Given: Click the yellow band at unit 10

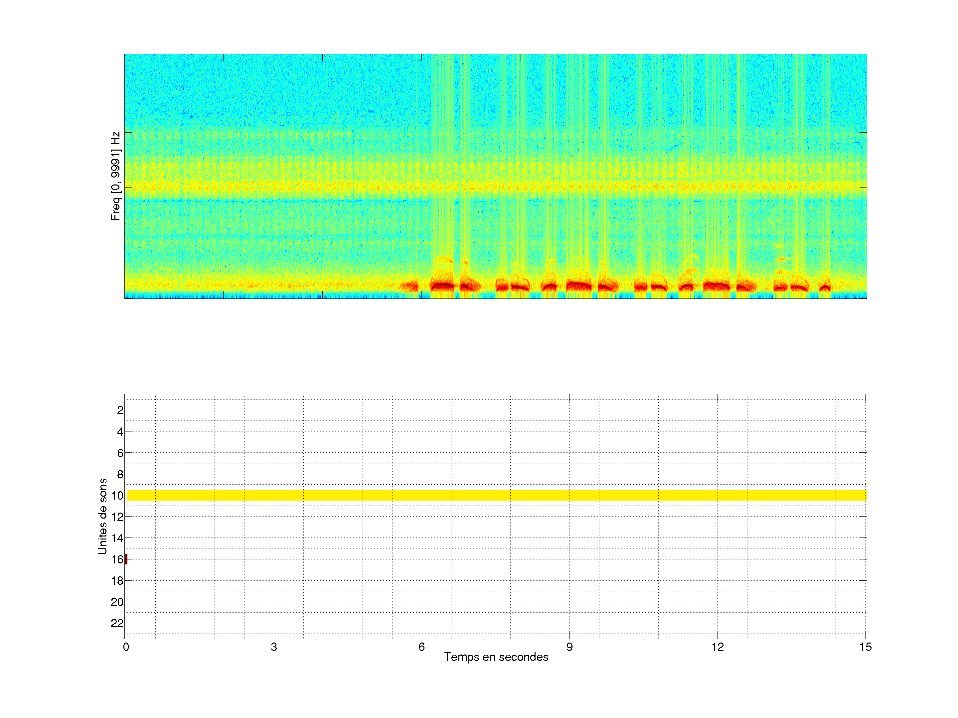Looking at the screenshot, I should (496, 495).
